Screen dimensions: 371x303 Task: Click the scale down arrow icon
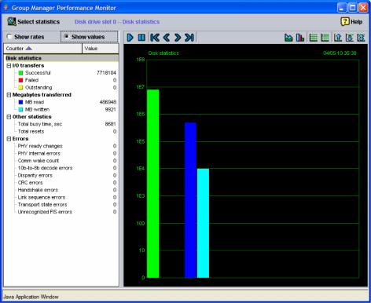click(x=350, y=38)
